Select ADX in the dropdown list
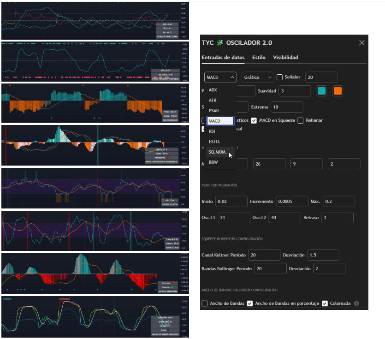Image resolution: width=385 pixels, height=339 pixels. (213, 90)
